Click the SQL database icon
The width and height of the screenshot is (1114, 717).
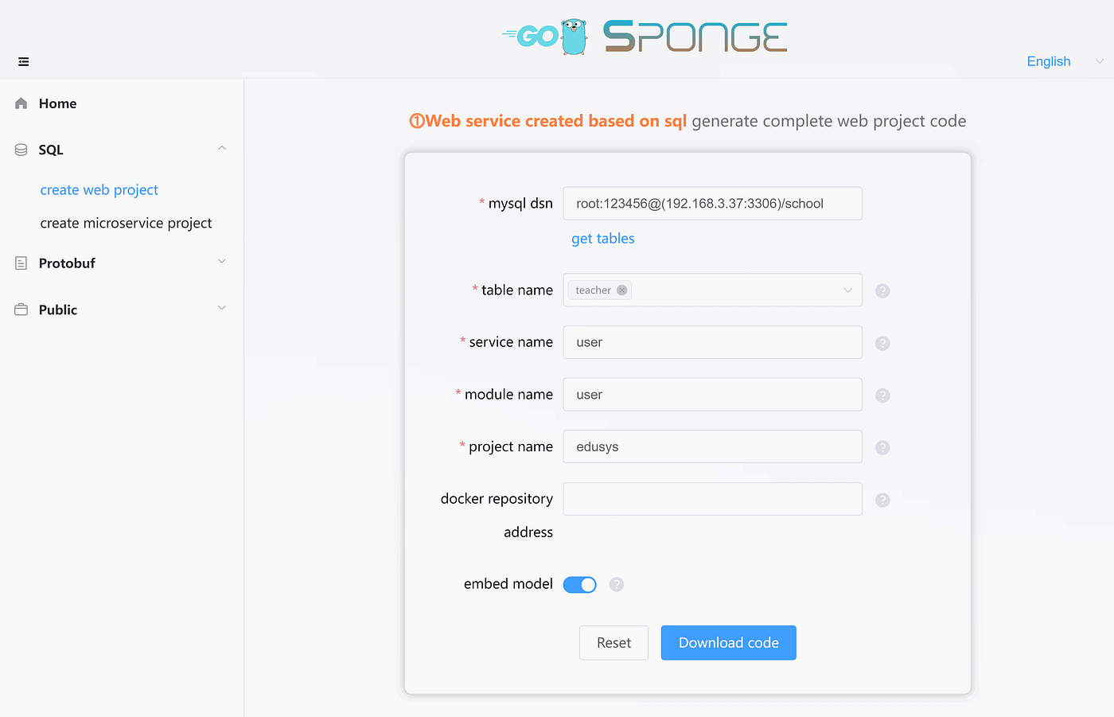[21, 150]
